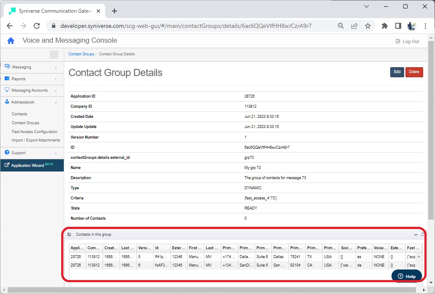
Task: Open Import / Export Attachments
Action: [x=36, y=140]
